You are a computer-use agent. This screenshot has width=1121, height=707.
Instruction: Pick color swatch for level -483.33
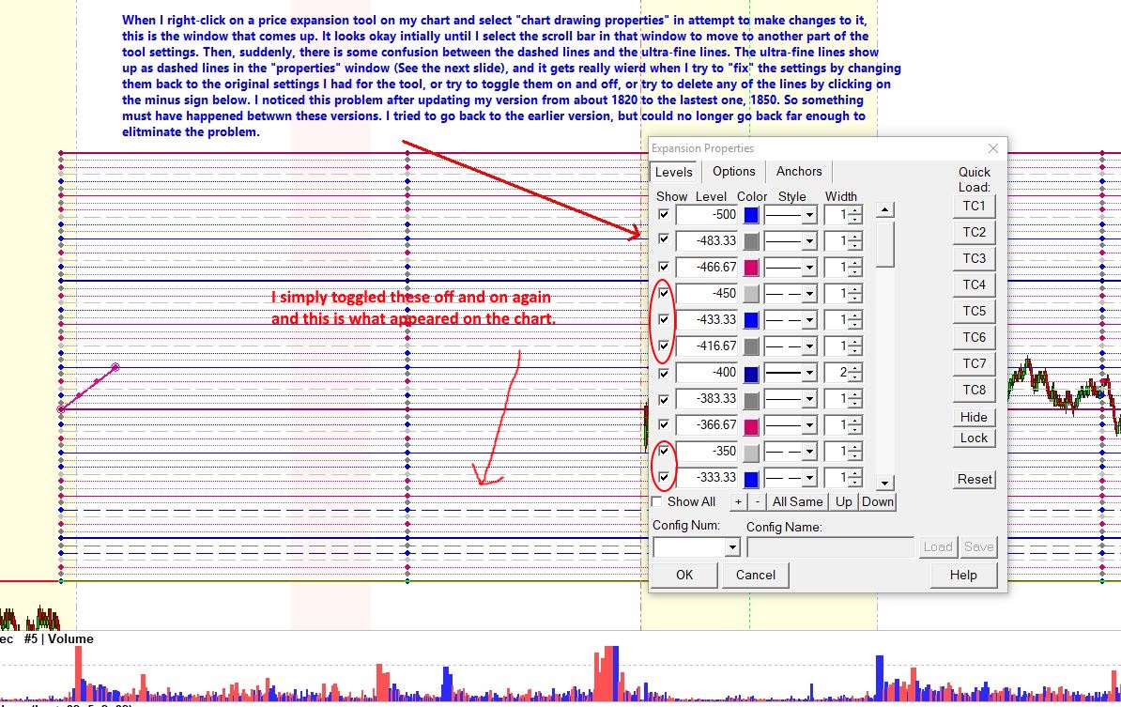[x=751, y=241]
